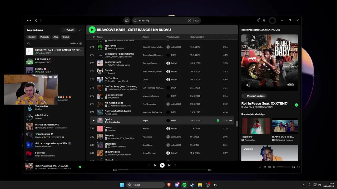Viewport: 337px width, 189px height.
Task: Seek within the song progress bar
Action: [x=162, y=170]
